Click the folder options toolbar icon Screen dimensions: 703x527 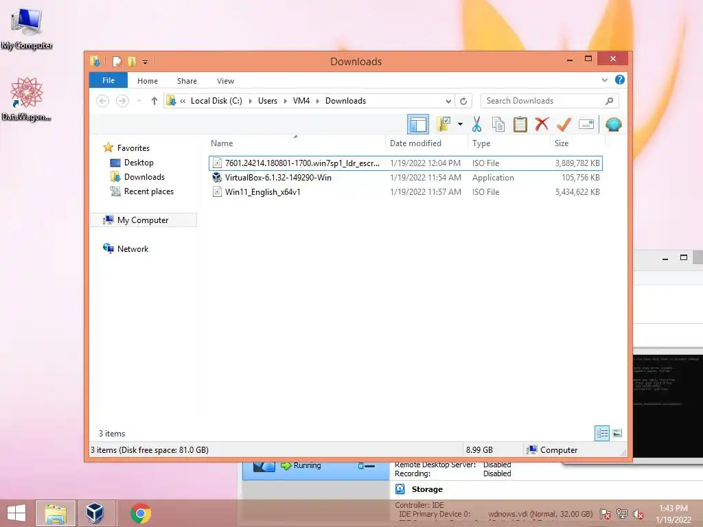tap(444, 124)
